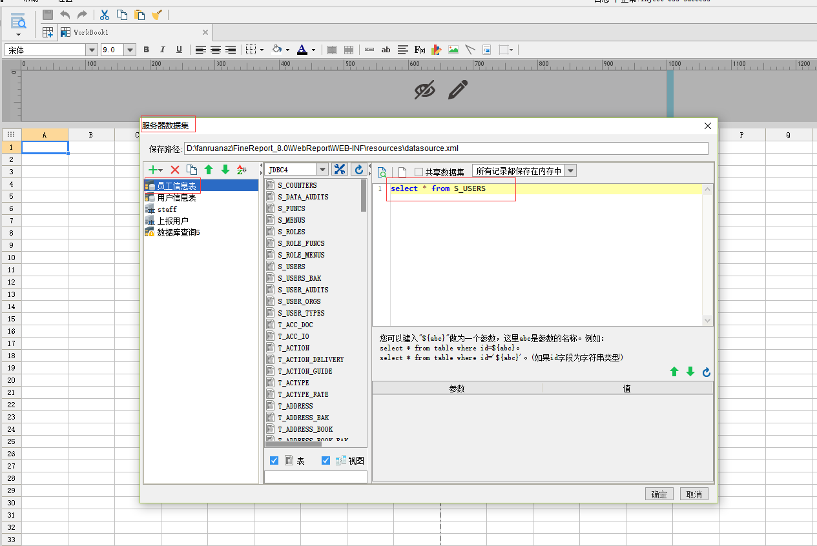Toggle bold formatting
The image size is (817, 546).
point(147,50)
